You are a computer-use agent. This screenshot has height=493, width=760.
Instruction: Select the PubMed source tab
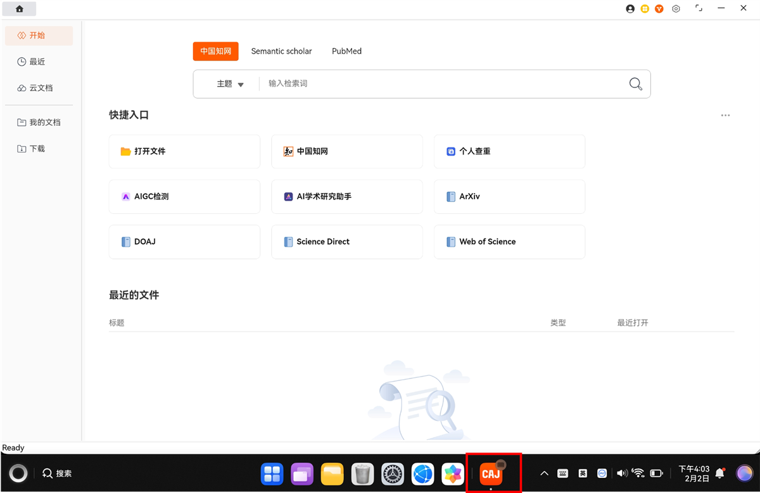[346, 51]
